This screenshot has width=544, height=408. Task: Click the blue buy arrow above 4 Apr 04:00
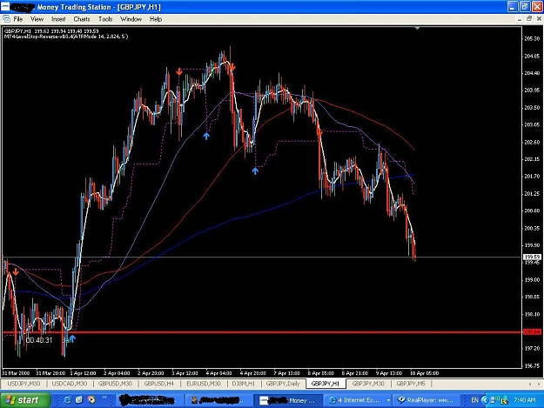206,136
